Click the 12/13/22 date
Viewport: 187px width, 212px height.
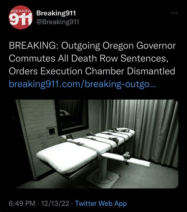pyautogui.click(x=55, y=203)
